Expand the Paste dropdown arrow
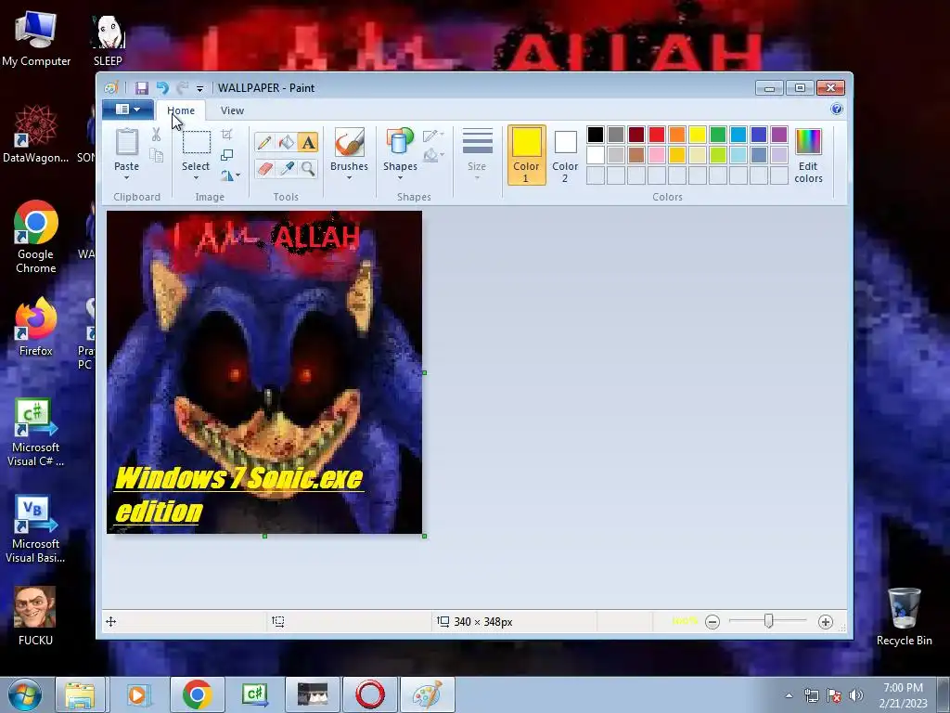 [126, 178]
